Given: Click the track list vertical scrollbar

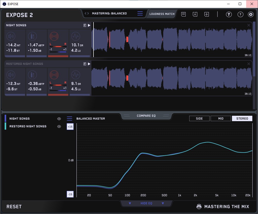Looking at the screenshot, I should [x=254, y=49].
